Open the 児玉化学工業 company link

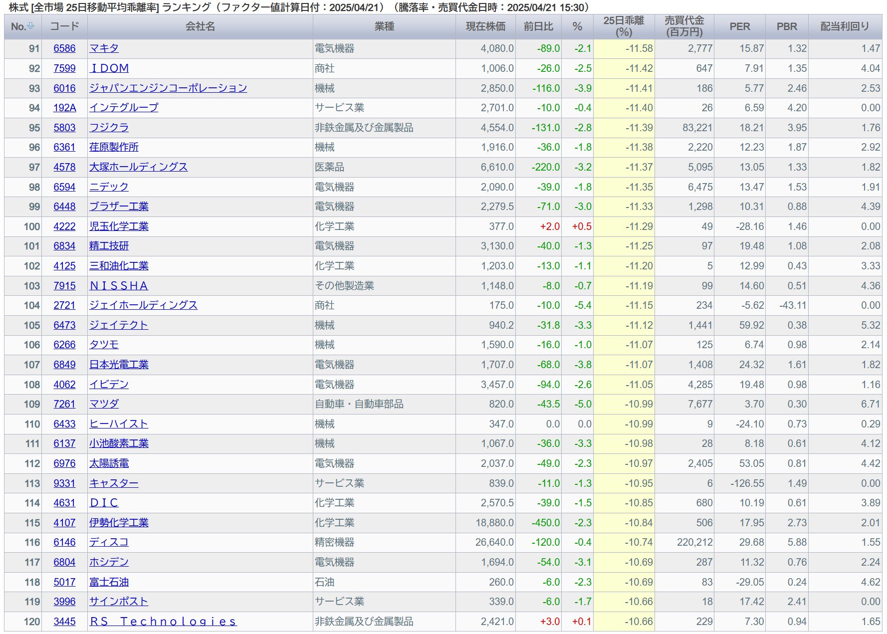(119, 226)
